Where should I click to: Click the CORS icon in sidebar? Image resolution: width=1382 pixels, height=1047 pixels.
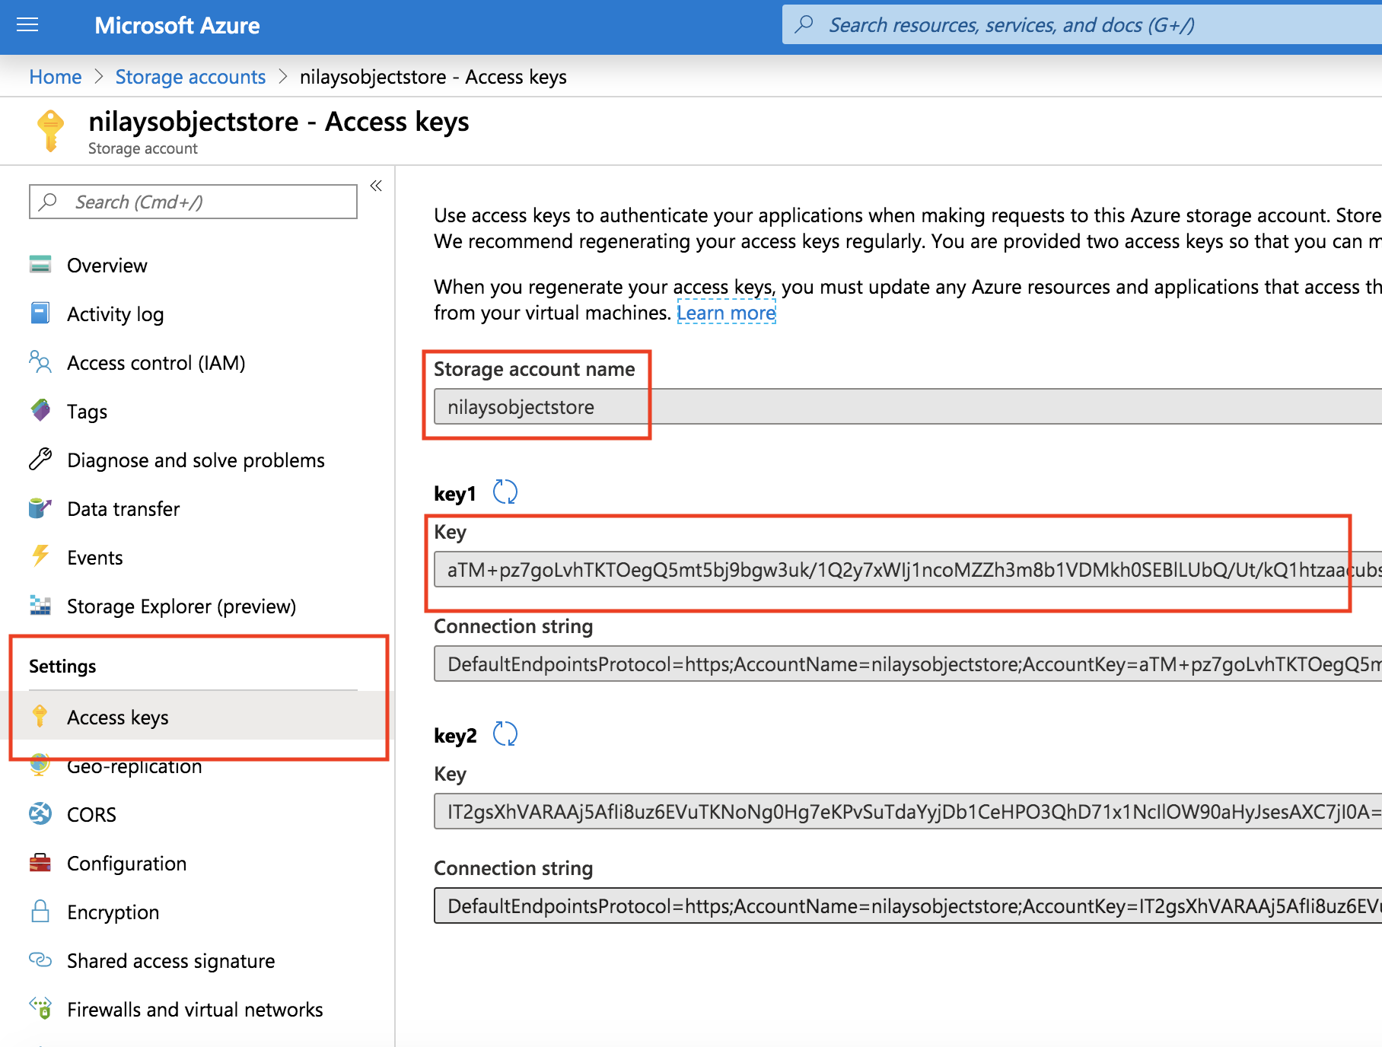coord(40,814)
